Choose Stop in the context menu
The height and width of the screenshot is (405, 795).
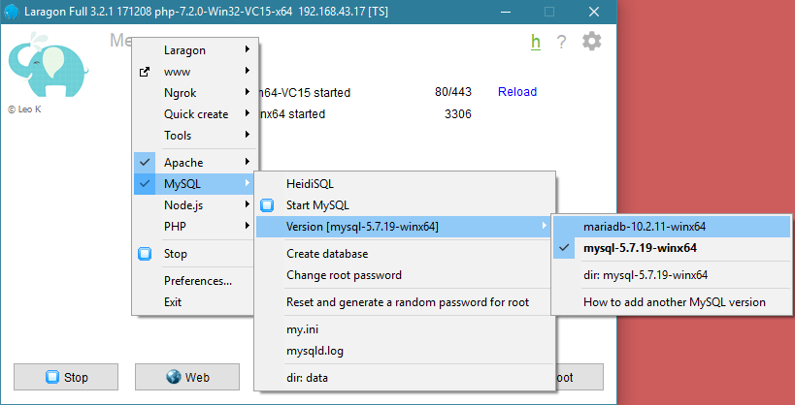click(x=195, y=254)
